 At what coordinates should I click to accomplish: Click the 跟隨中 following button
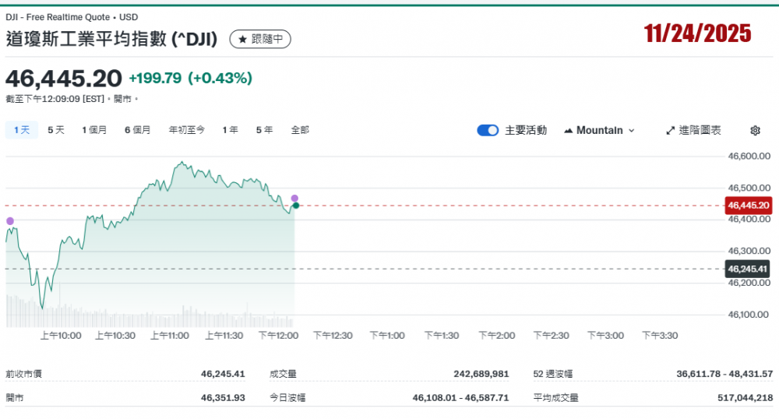pos(261,39)
